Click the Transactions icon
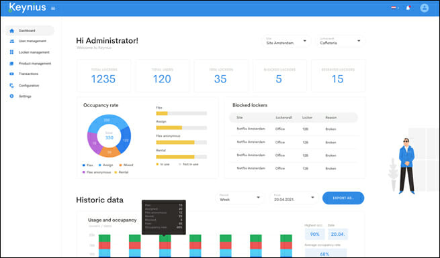Image resolution: width=440 pixels, height=258 pixels. (11, 74)
